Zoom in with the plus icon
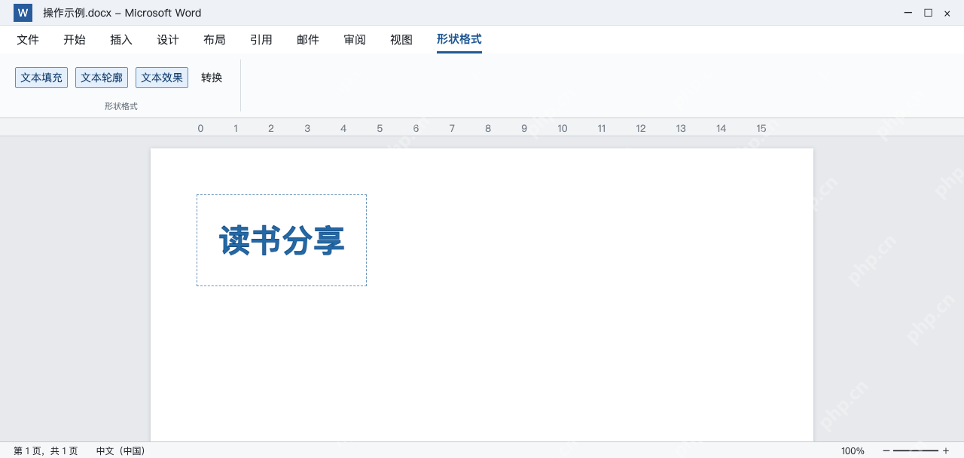Screen dimensions: 964x458 pos(946,450)
